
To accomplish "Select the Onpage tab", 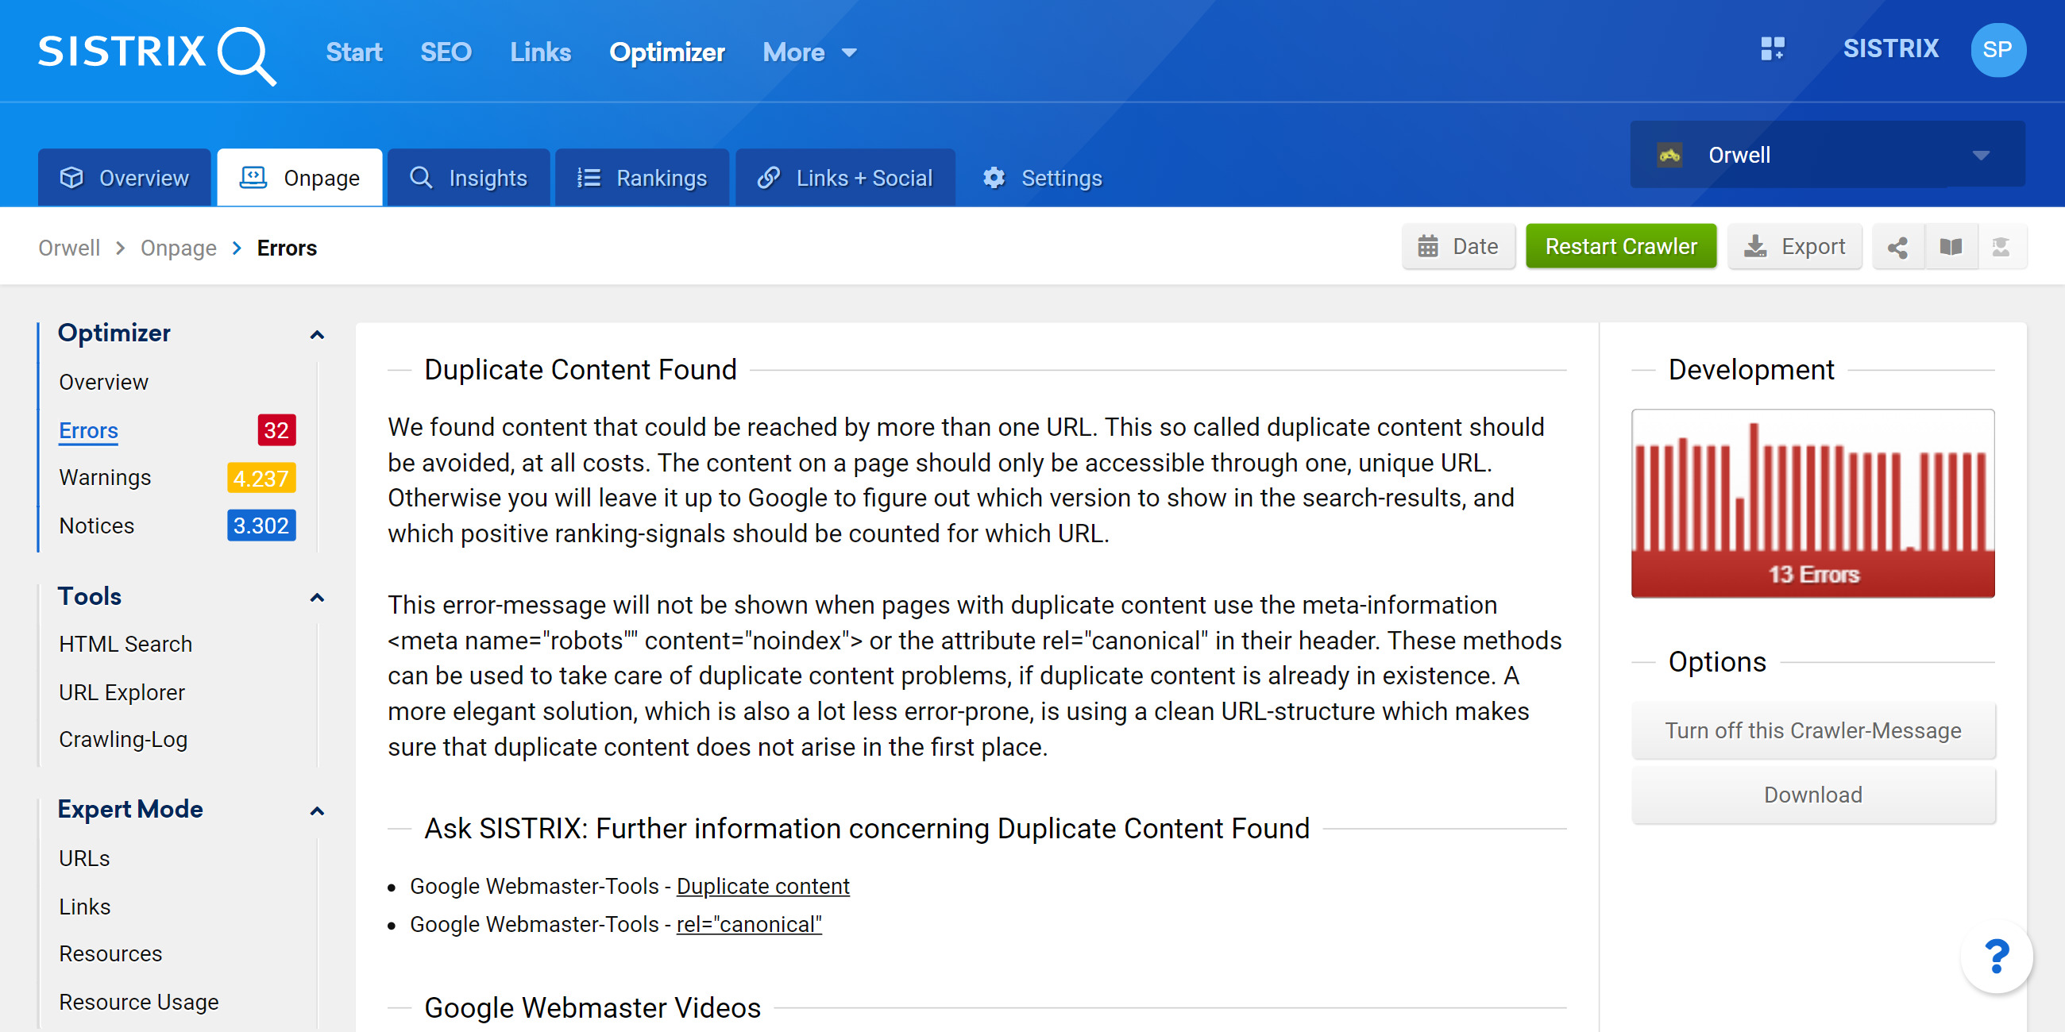I will click(x=299, y=178).
